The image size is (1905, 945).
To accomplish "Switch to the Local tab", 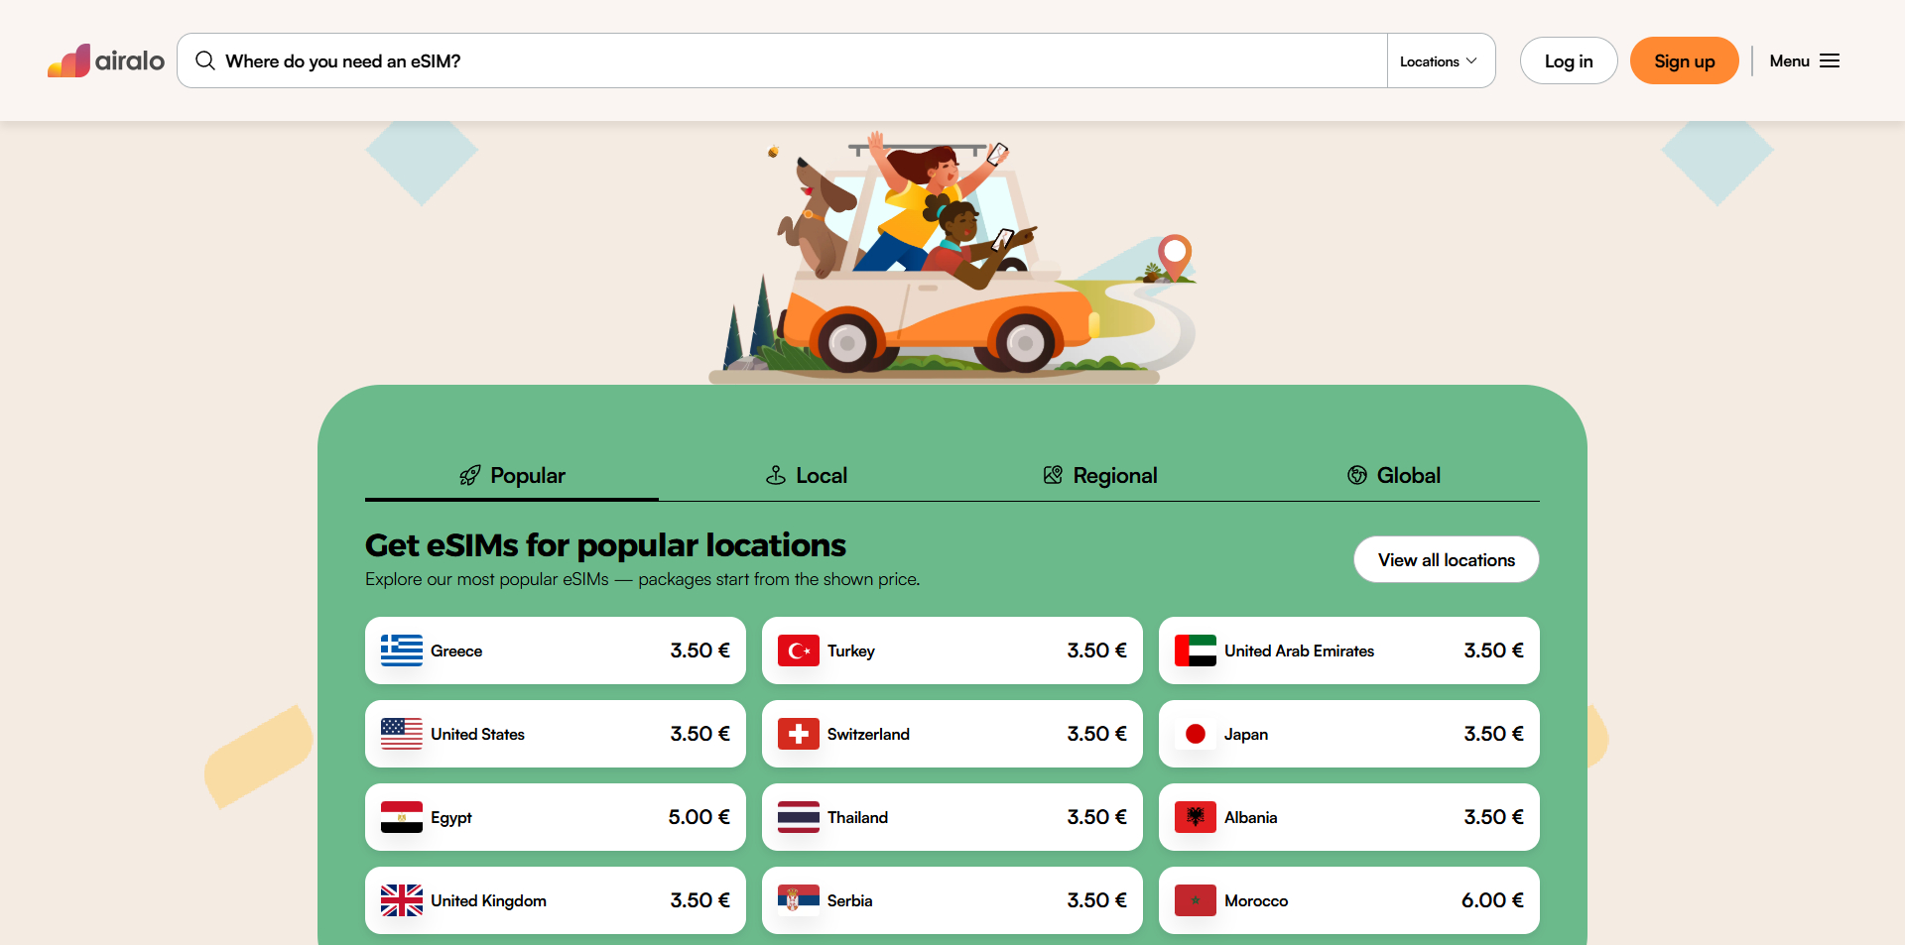I will point(807,475).
